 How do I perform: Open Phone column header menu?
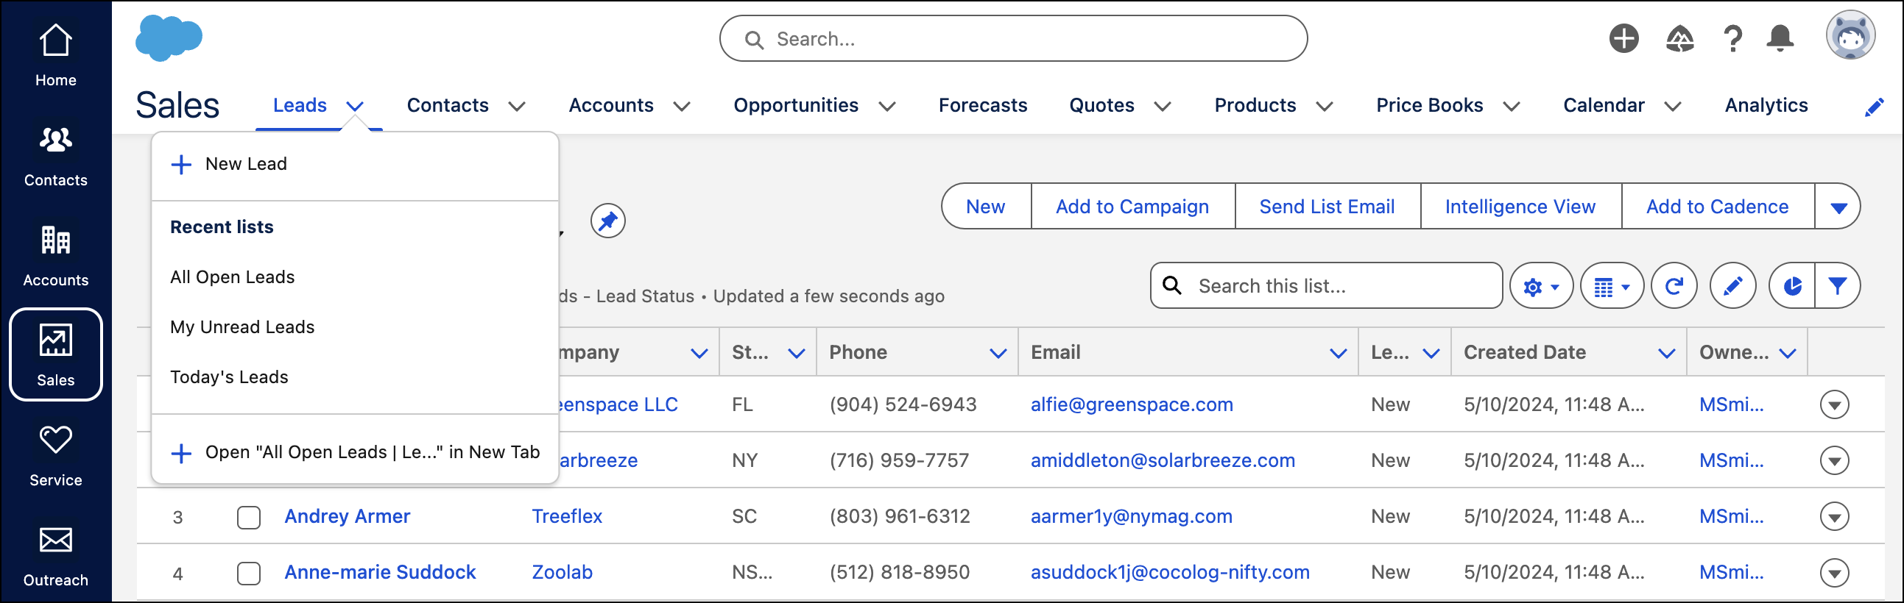pyautogui.click(x=998, y=354)
